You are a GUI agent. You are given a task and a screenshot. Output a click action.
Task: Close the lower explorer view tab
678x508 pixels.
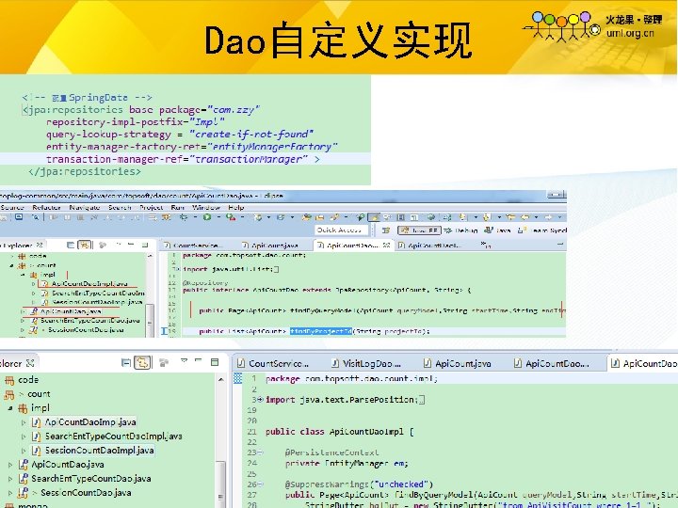[30, 363]
